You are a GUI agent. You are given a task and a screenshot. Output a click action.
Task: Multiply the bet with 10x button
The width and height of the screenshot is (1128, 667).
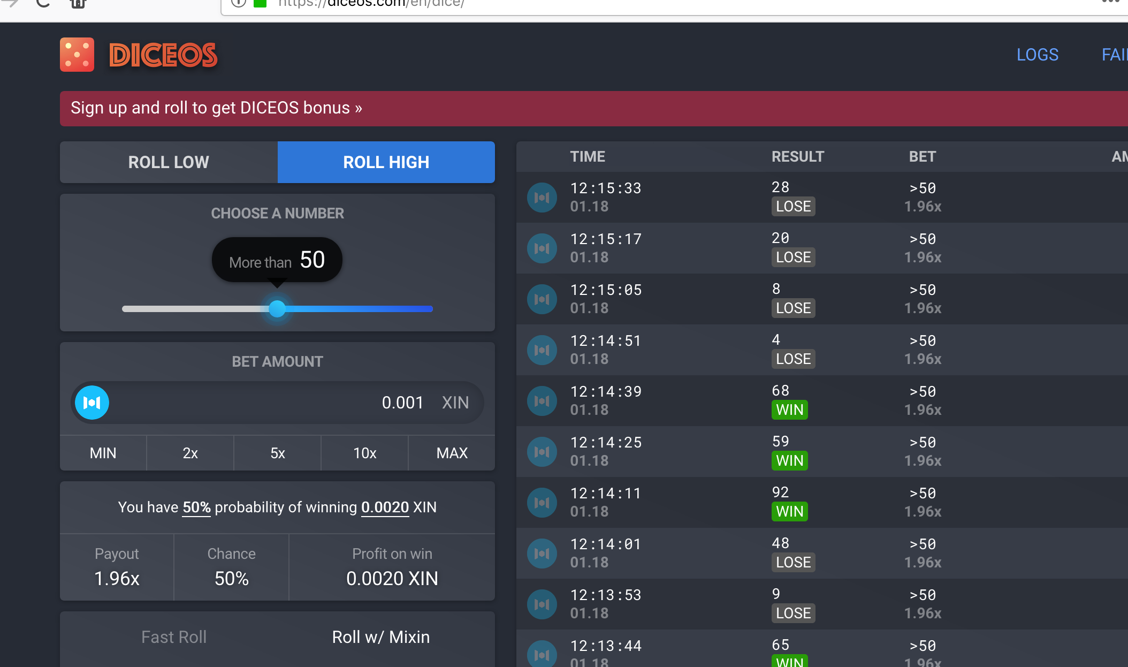(364, 453)
